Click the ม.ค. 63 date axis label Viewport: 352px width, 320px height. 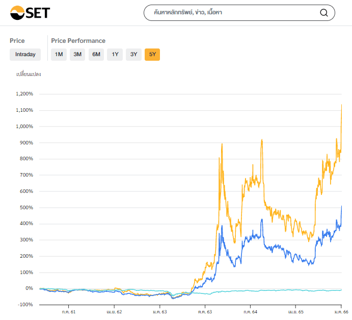tap(159, 311)
